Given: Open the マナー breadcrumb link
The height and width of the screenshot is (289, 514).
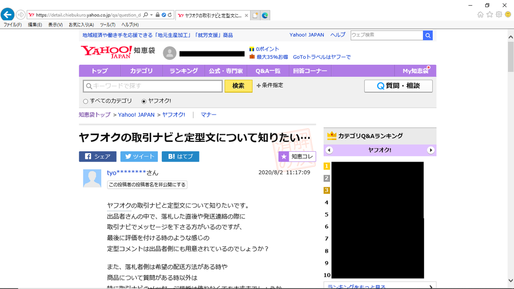Looking at the screenshot, I should point(208,115).
